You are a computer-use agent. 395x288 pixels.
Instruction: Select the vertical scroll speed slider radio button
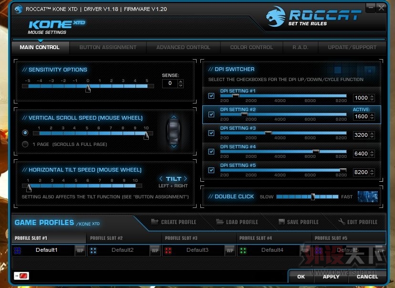(25, 133)
